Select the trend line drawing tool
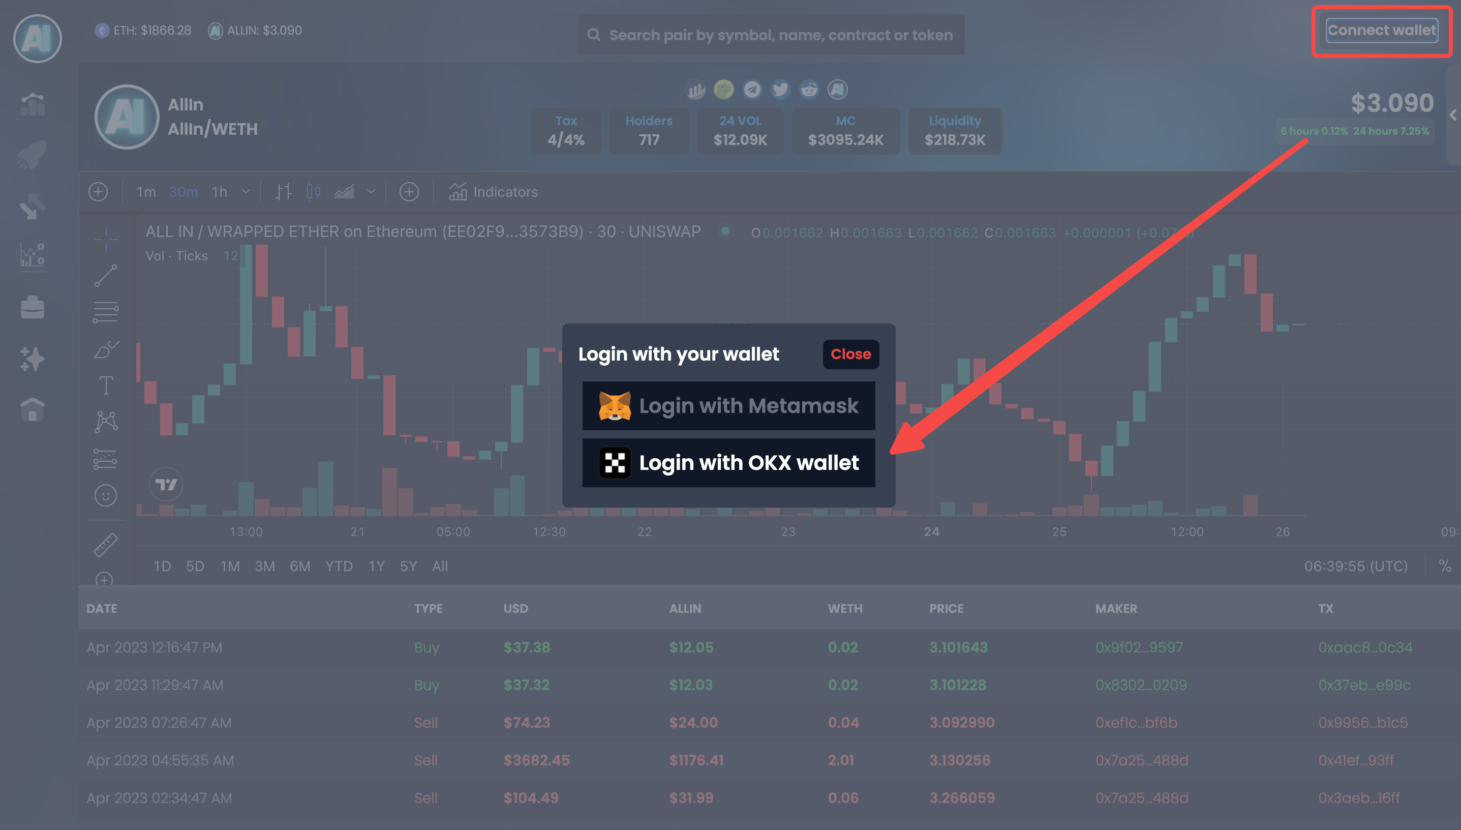This screenshot has height=830, width=1461. pos(106,275)
